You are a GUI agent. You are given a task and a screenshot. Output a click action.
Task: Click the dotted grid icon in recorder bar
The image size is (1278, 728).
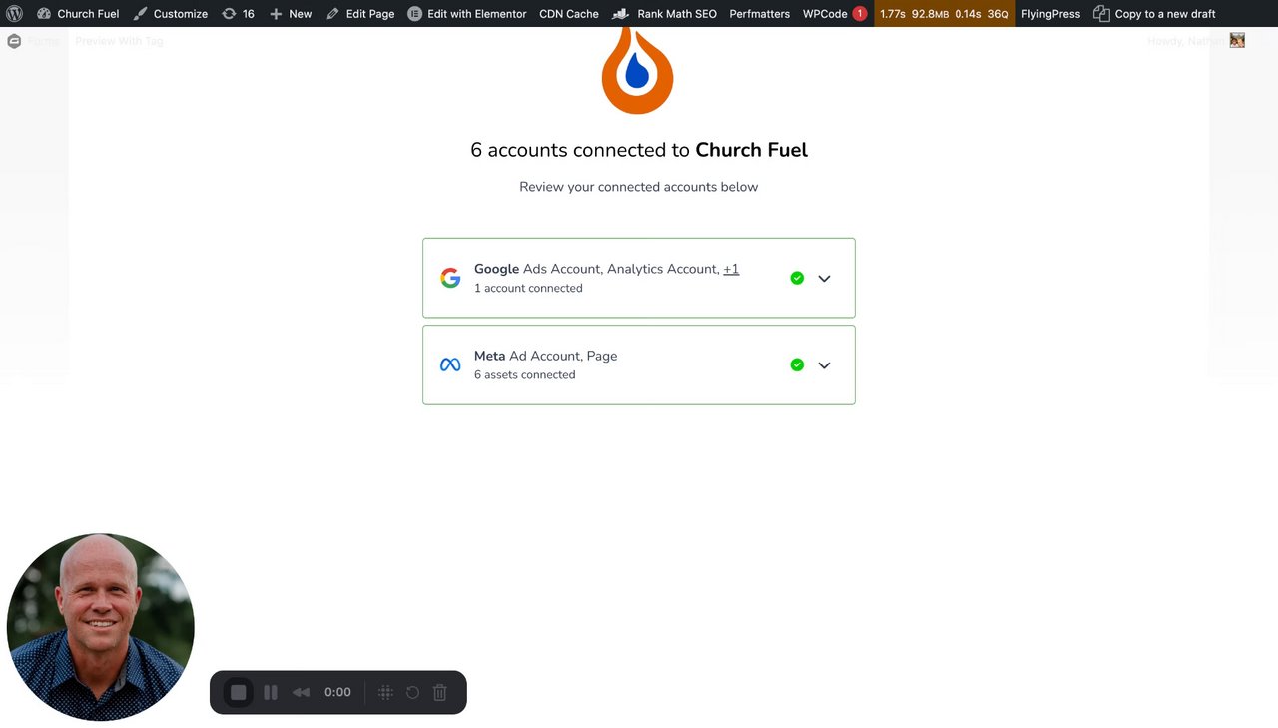[385, 692]
